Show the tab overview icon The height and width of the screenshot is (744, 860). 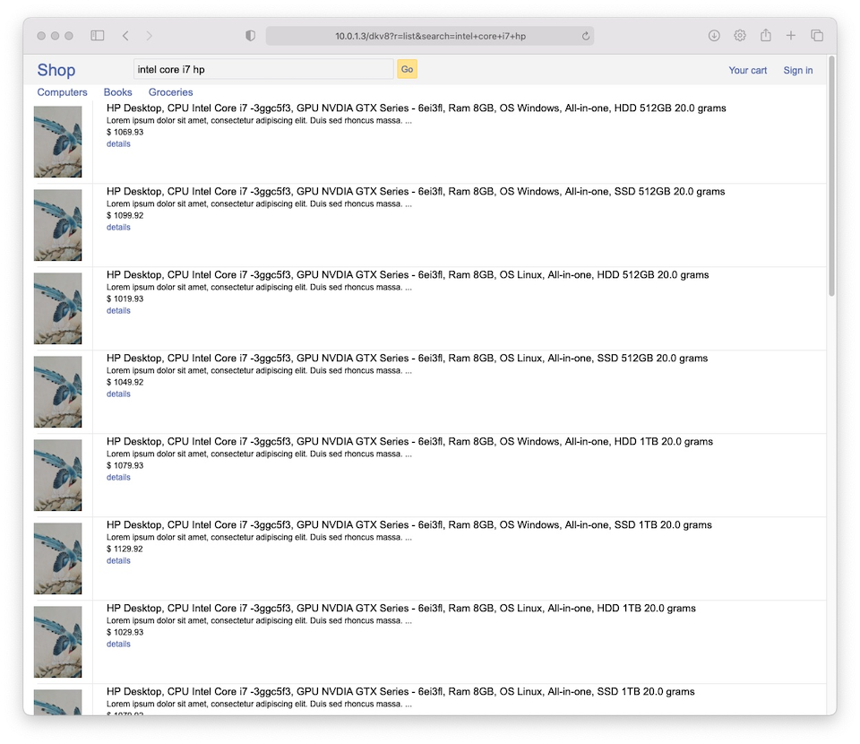[817, 36]
